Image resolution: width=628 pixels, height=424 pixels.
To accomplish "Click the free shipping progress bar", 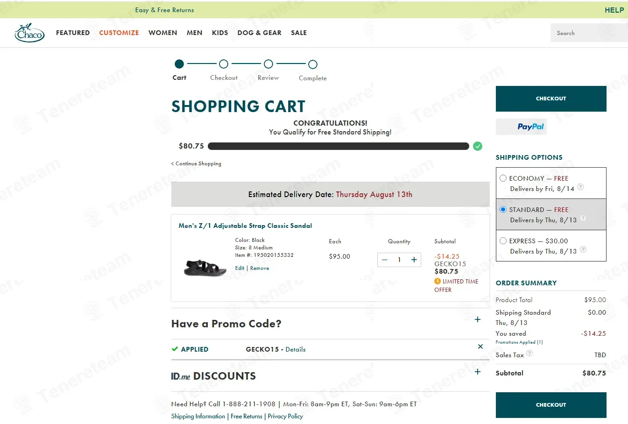I will 339,146.
